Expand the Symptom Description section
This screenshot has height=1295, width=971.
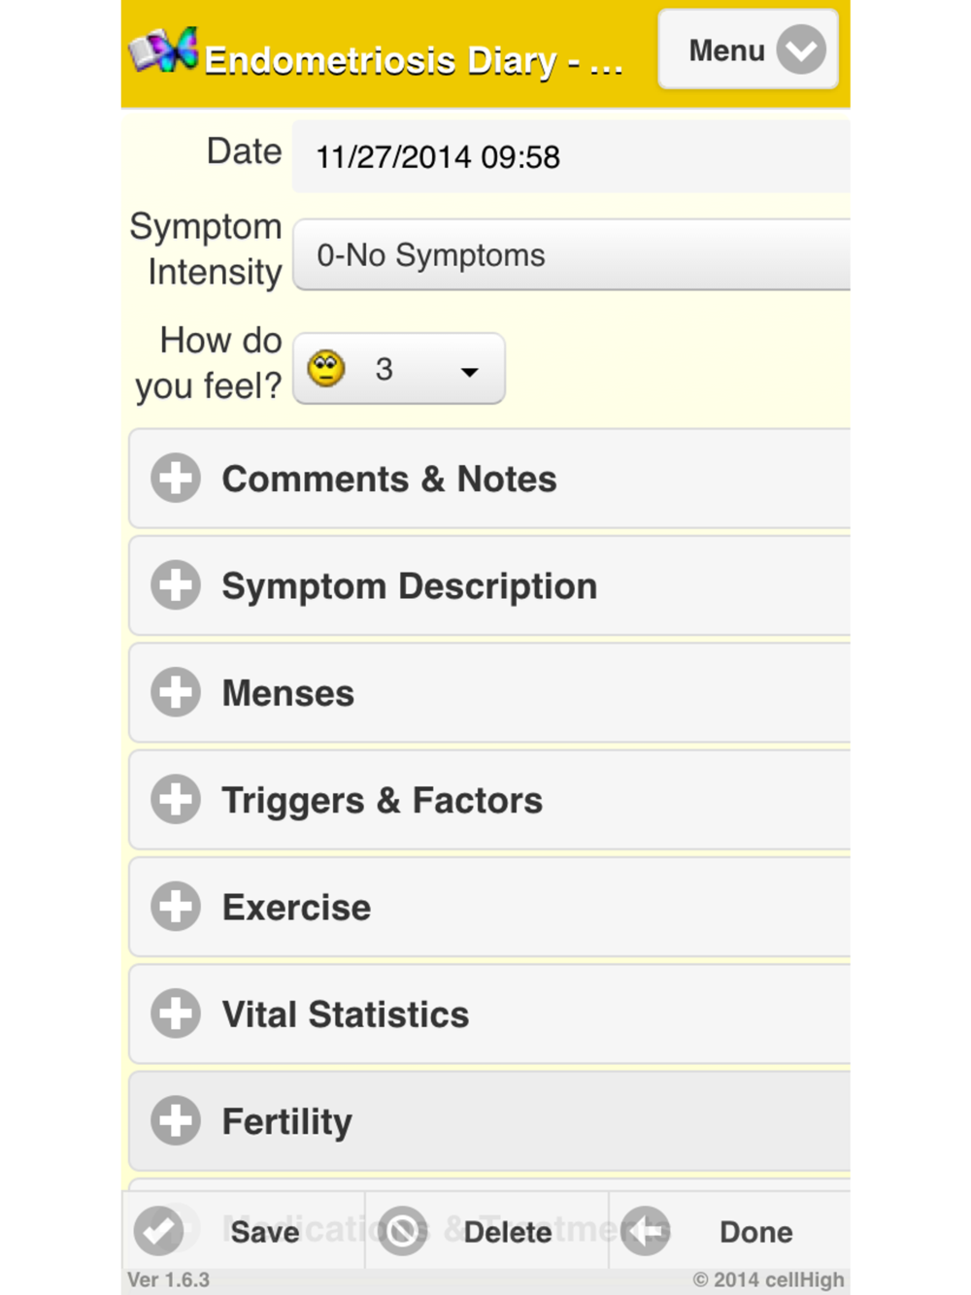point(409,586)
